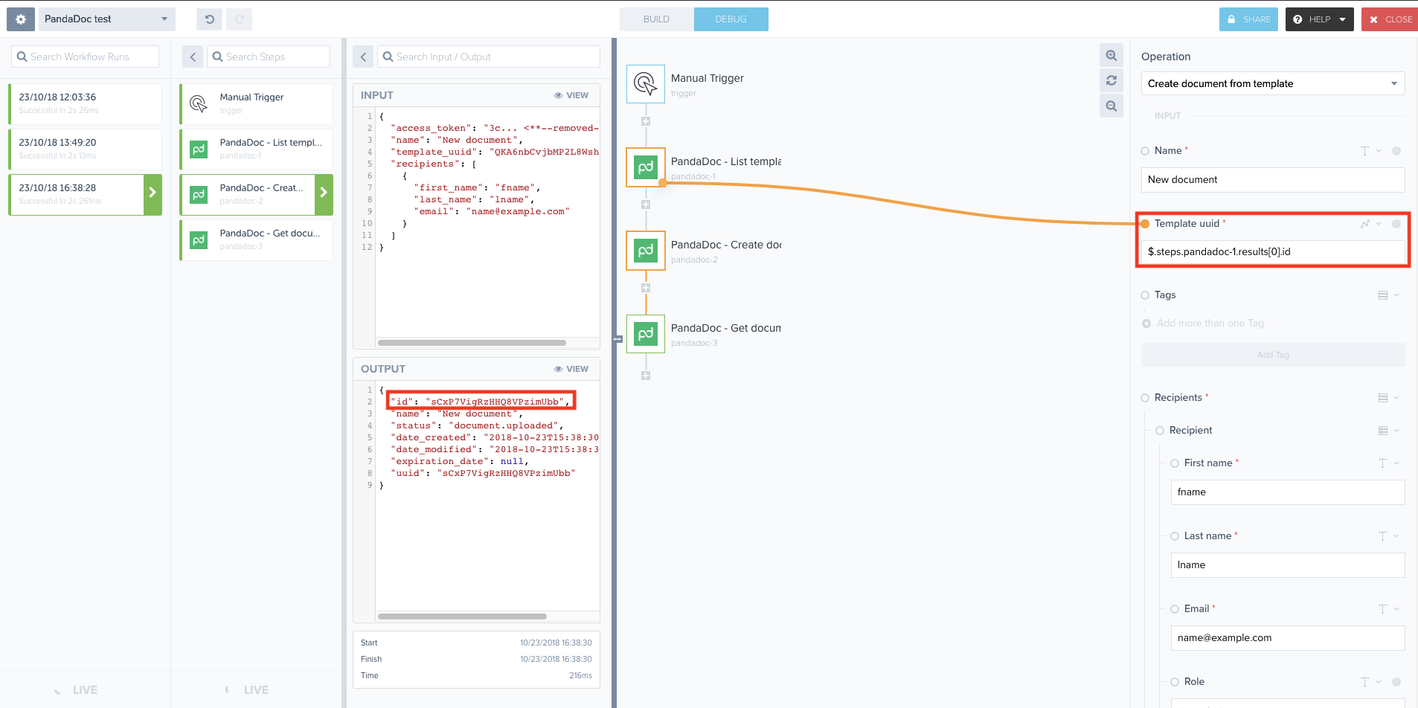Click the refresh icon beside the canvas

tap(1111, 80)
